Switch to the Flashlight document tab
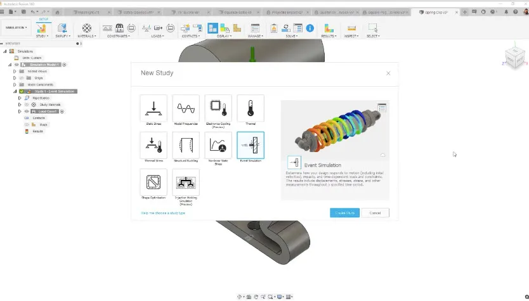Image resolution: width=529 pixels, height=301 pixels. click(89, 12)
